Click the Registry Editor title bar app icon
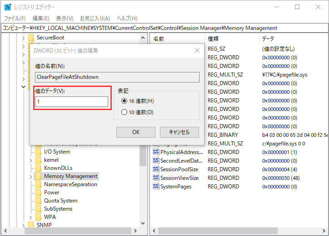 pyautogui.click(x=8, y=7)
